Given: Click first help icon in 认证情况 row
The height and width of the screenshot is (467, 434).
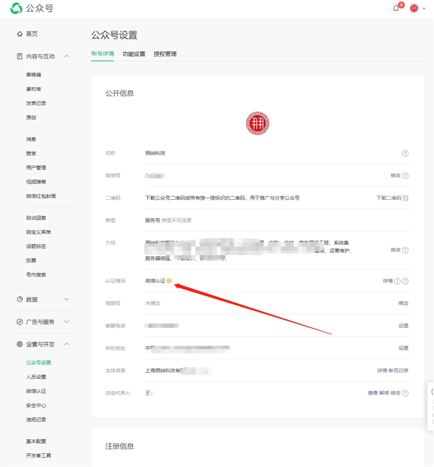Looking at the screenshot, I should pos(397,281).
